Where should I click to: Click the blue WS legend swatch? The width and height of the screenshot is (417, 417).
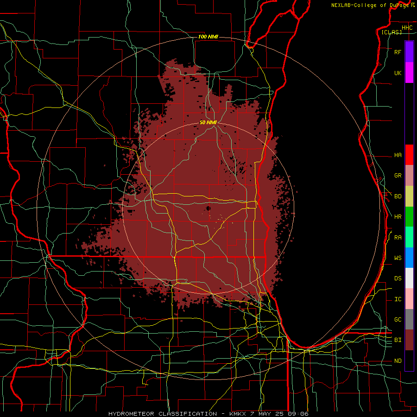pos(409,258)
